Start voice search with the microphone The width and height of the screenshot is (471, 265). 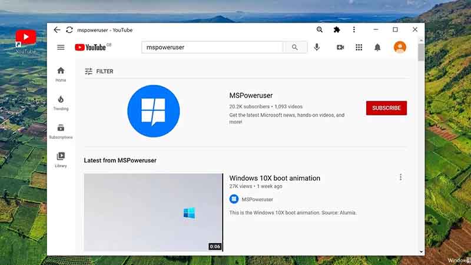click(x=317, y=47)
